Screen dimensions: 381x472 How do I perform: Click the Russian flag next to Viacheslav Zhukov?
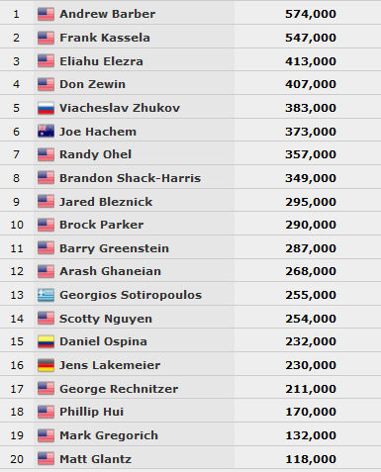click(46, 108)
